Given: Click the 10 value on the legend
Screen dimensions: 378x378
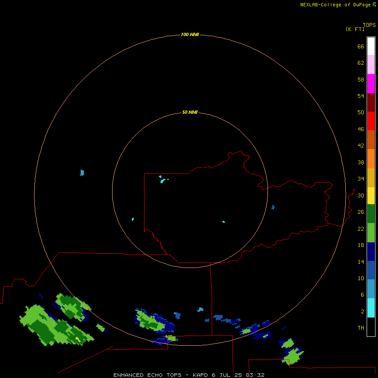Looking at the screenshot, I should point(361,278).
